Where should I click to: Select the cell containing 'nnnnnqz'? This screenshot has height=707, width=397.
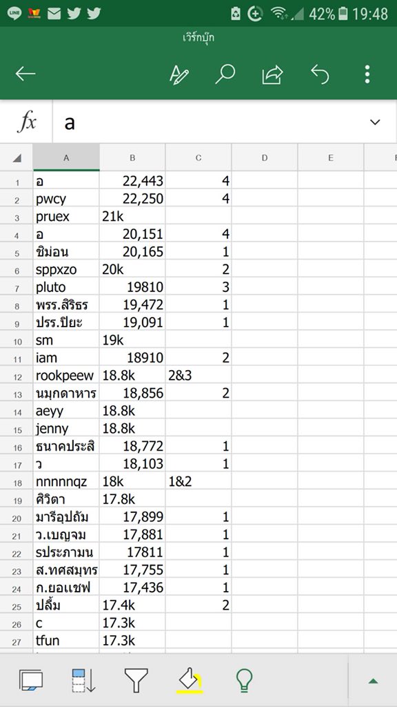pos(66,482)
